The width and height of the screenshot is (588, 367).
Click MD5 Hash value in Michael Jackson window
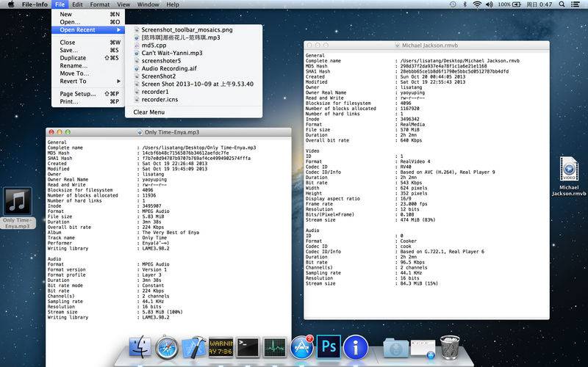(444, 66)
